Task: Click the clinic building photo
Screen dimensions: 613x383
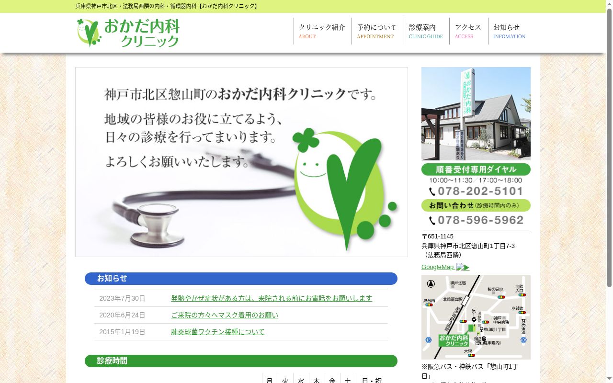Action: pyautogui.click(x=476, y=113)
